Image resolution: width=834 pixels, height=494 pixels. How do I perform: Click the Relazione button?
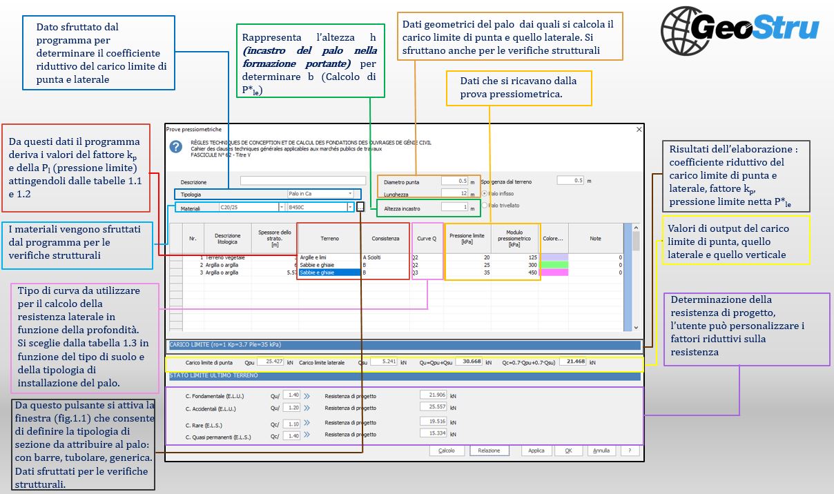(489, 451)
